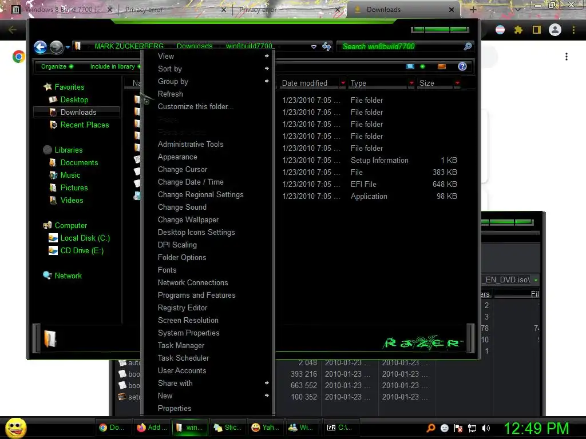Switch to the Windows 8 Build 7700 tab
586x439 pixels.
point(62,10)
